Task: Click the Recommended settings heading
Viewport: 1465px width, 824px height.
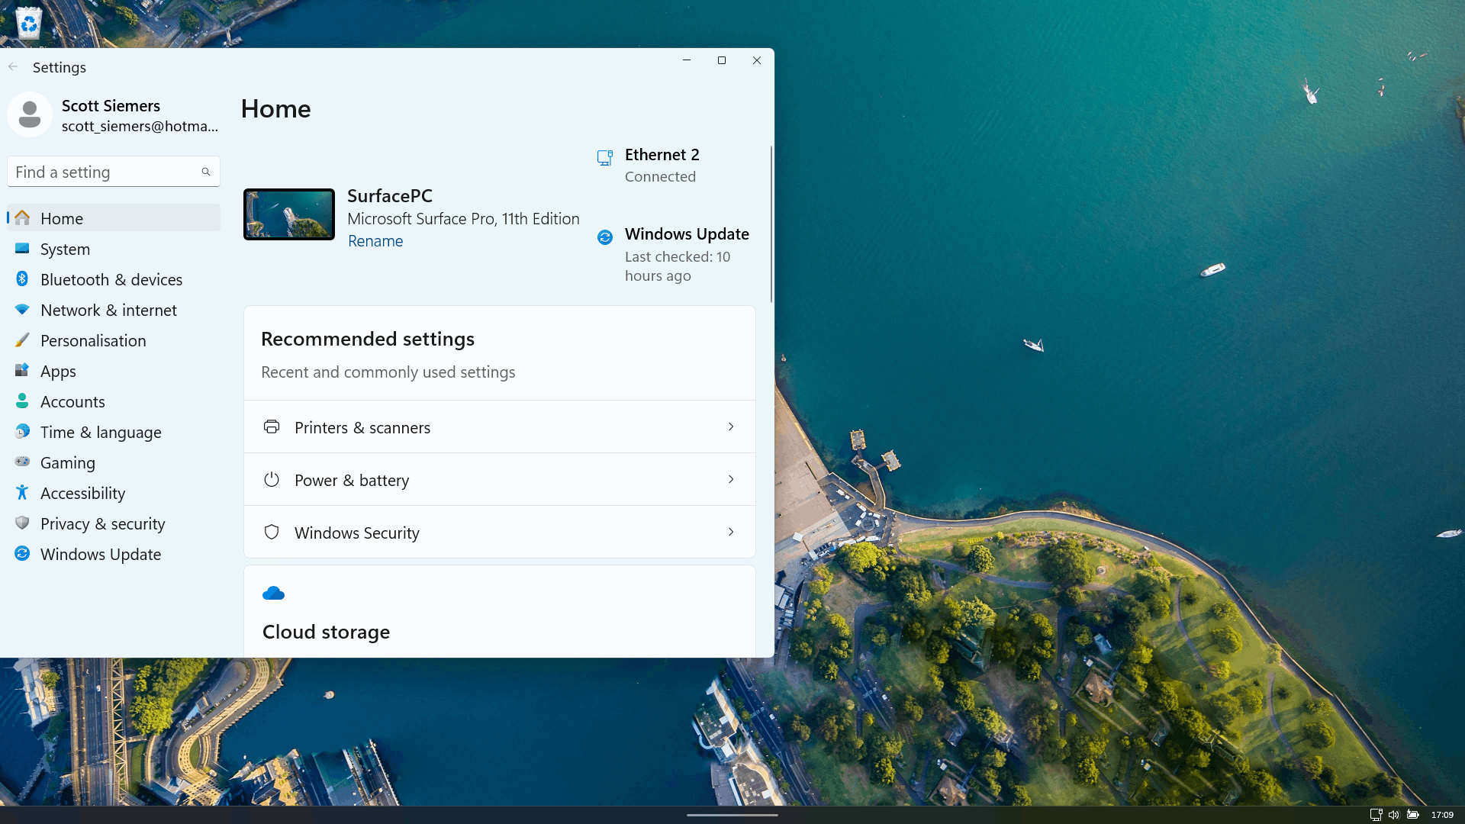Action: click(368, 339)
